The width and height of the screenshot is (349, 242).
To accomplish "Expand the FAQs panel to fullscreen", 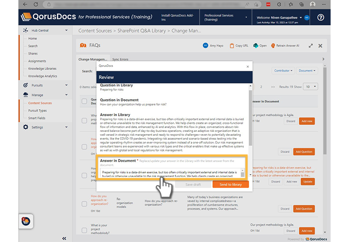I will 311,46.
